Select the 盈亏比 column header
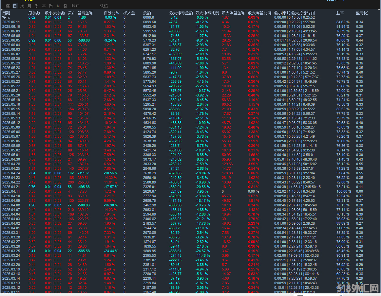Image resolution: width=381 pixels, height=296 pixels. point(362,13)
